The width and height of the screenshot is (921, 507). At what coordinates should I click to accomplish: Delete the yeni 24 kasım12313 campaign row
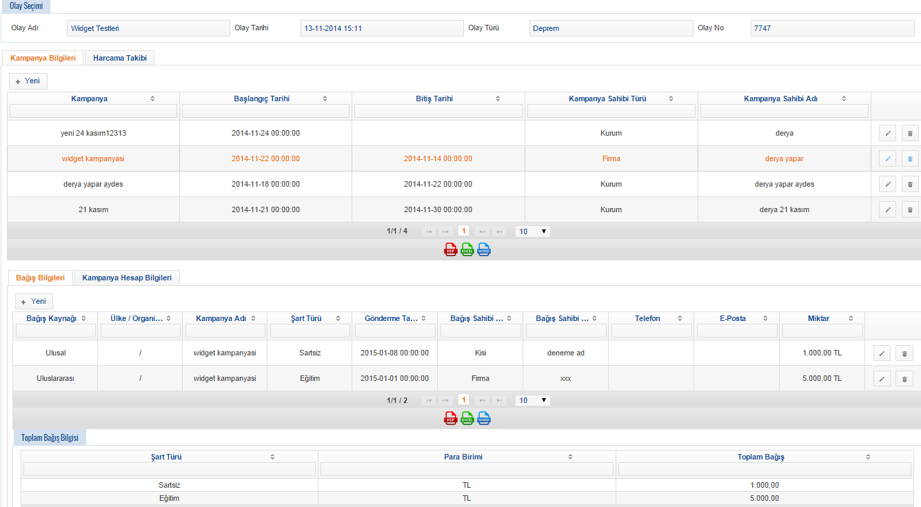pyautogui.click(x=910, y=134)
